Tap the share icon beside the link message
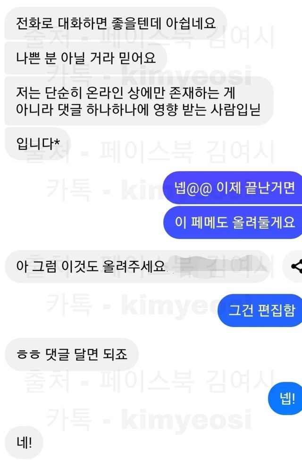This screenshot has width=302, height=460. click(x=295, y=266)
